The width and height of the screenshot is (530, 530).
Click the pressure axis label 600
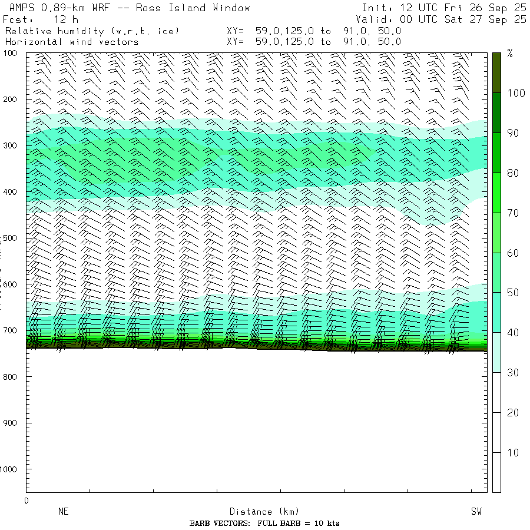(10, 284)
